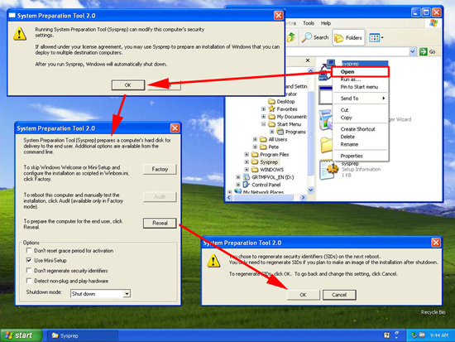The height and width of the screenshot is (342, 455).
Task: Toggle the Folders toolbar button
Action: 348,38
